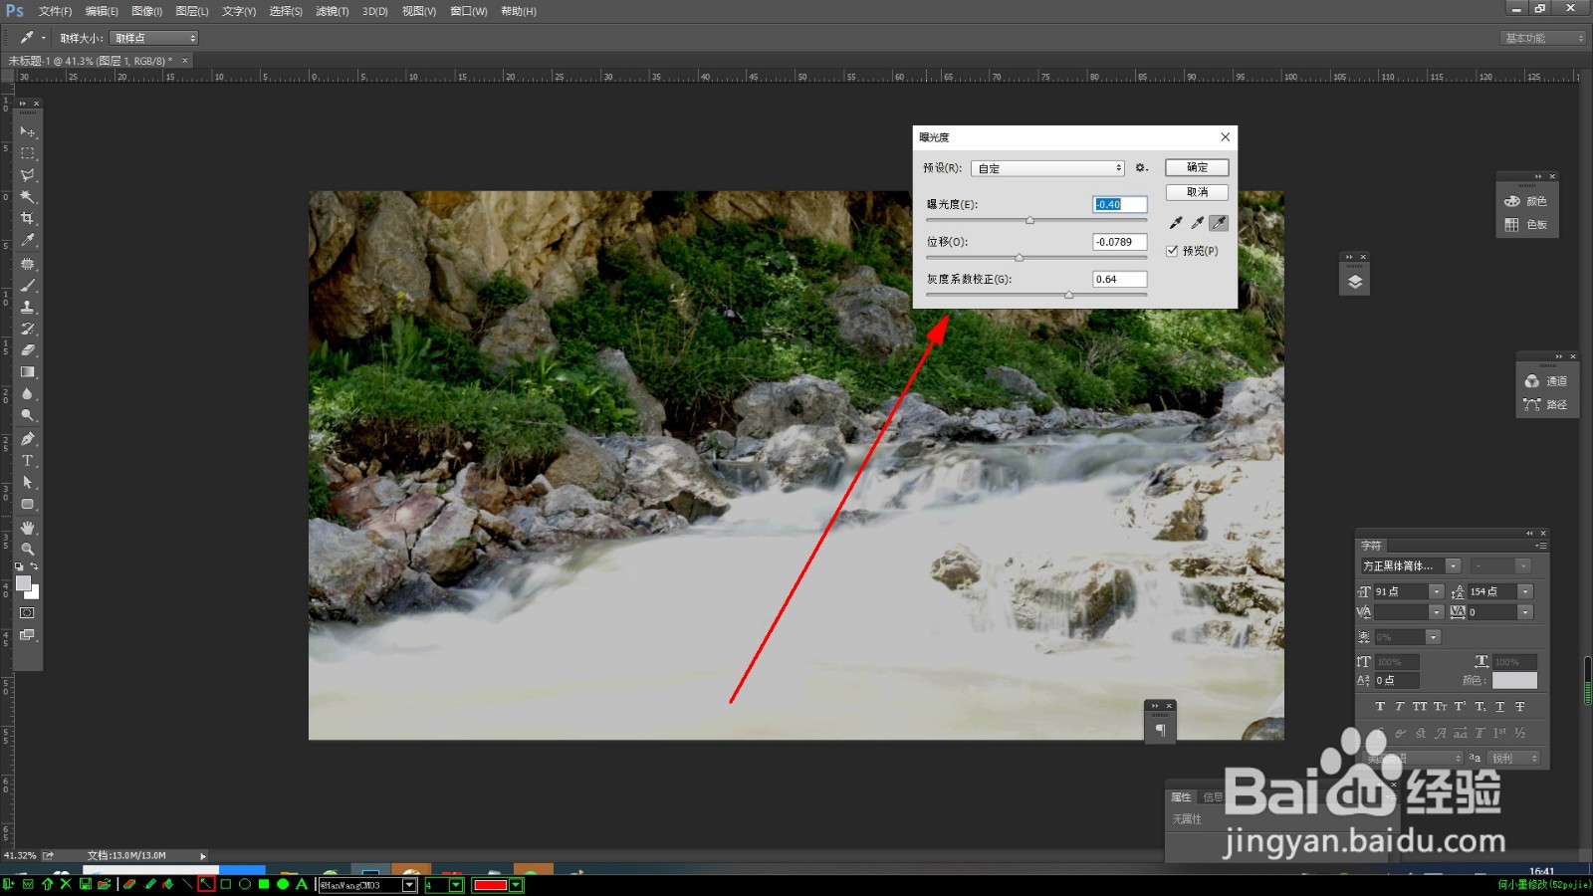Expand the font family dropdown arrow
Viewport: 1593px width, 896px height.
click(x=1453, y=566)
